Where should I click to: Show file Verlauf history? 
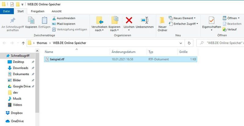click(x=230, y=29)
